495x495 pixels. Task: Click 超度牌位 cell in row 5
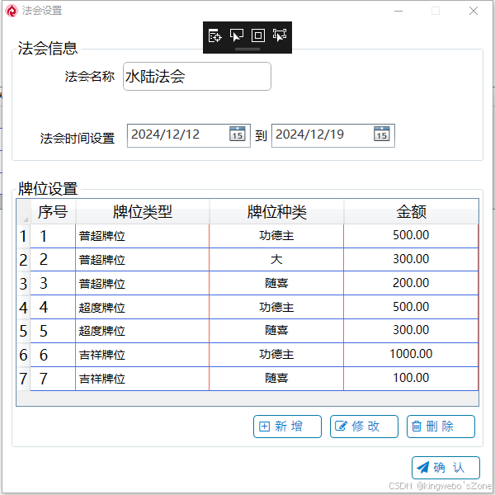coord(143,331)
